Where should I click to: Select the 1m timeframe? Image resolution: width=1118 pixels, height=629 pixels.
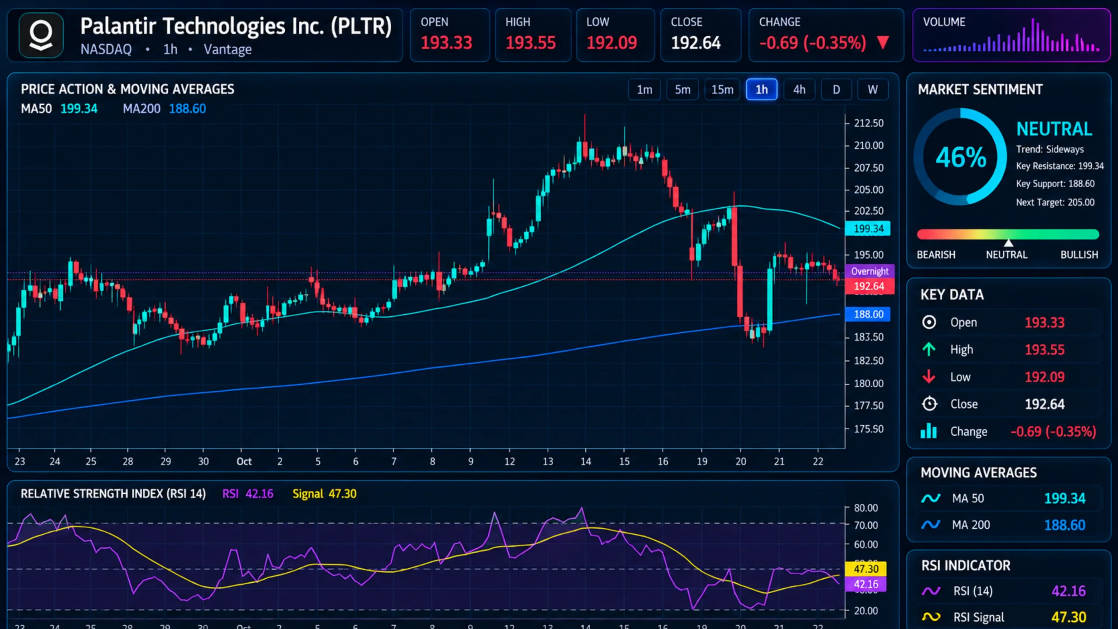tap(644, 89)
